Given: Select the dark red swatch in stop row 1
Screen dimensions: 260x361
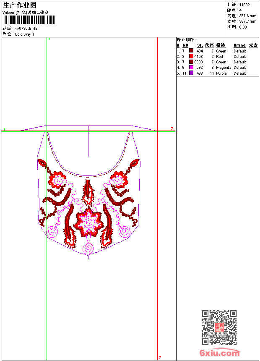Looking at the screenshot, I should pos(191,51).
